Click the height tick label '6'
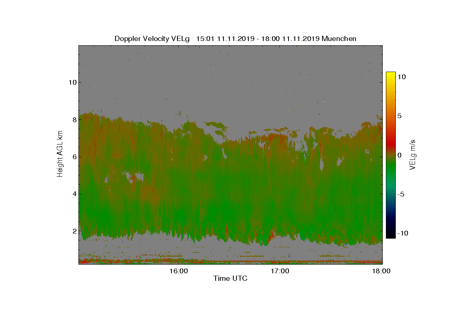The width and height of the screenshot is (473, 315). [74, 156]
